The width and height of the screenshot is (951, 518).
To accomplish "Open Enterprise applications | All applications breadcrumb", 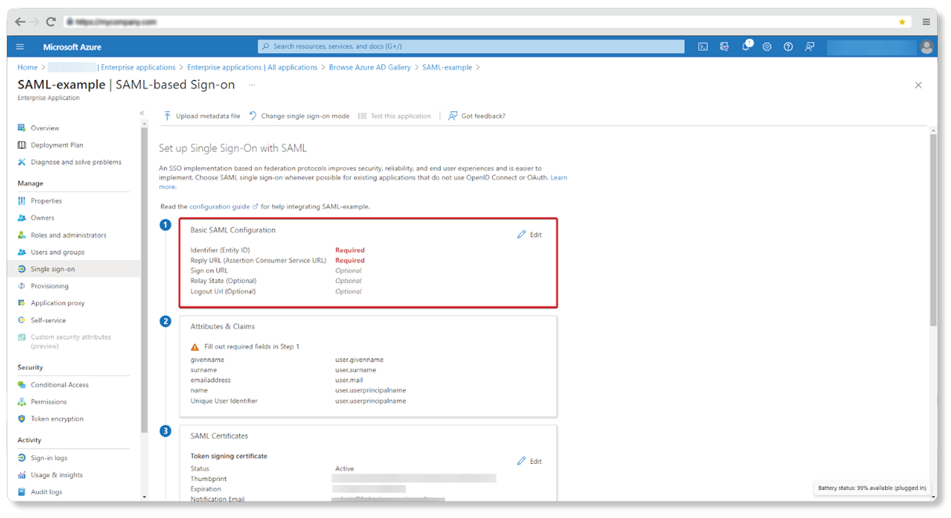I will coord(252,67).
